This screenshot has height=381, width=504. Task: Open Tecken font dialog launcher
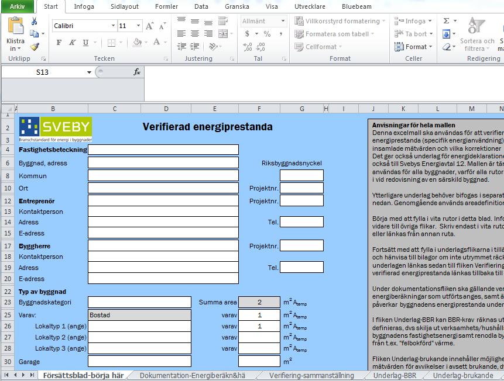[166, 59]
